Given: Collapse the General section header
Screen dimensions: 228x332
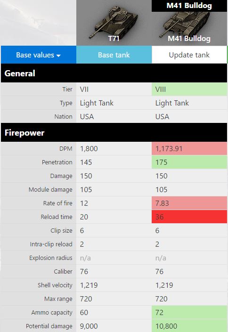Looking at the screenshot, I should point(114,73).
